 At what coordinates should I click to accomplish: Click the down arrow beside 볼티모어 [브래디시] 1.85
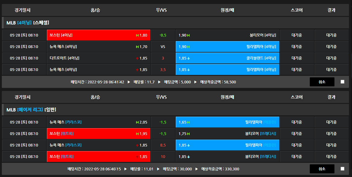(x=188, y=157)
